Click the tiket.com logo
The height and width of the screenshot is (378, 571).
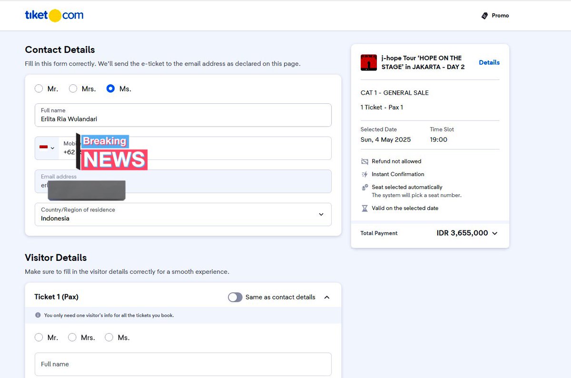(54, 15)
